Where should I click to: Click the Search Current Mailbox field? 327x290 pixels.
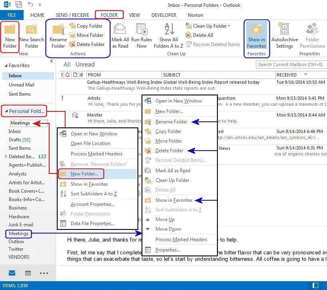pos(289,64)
